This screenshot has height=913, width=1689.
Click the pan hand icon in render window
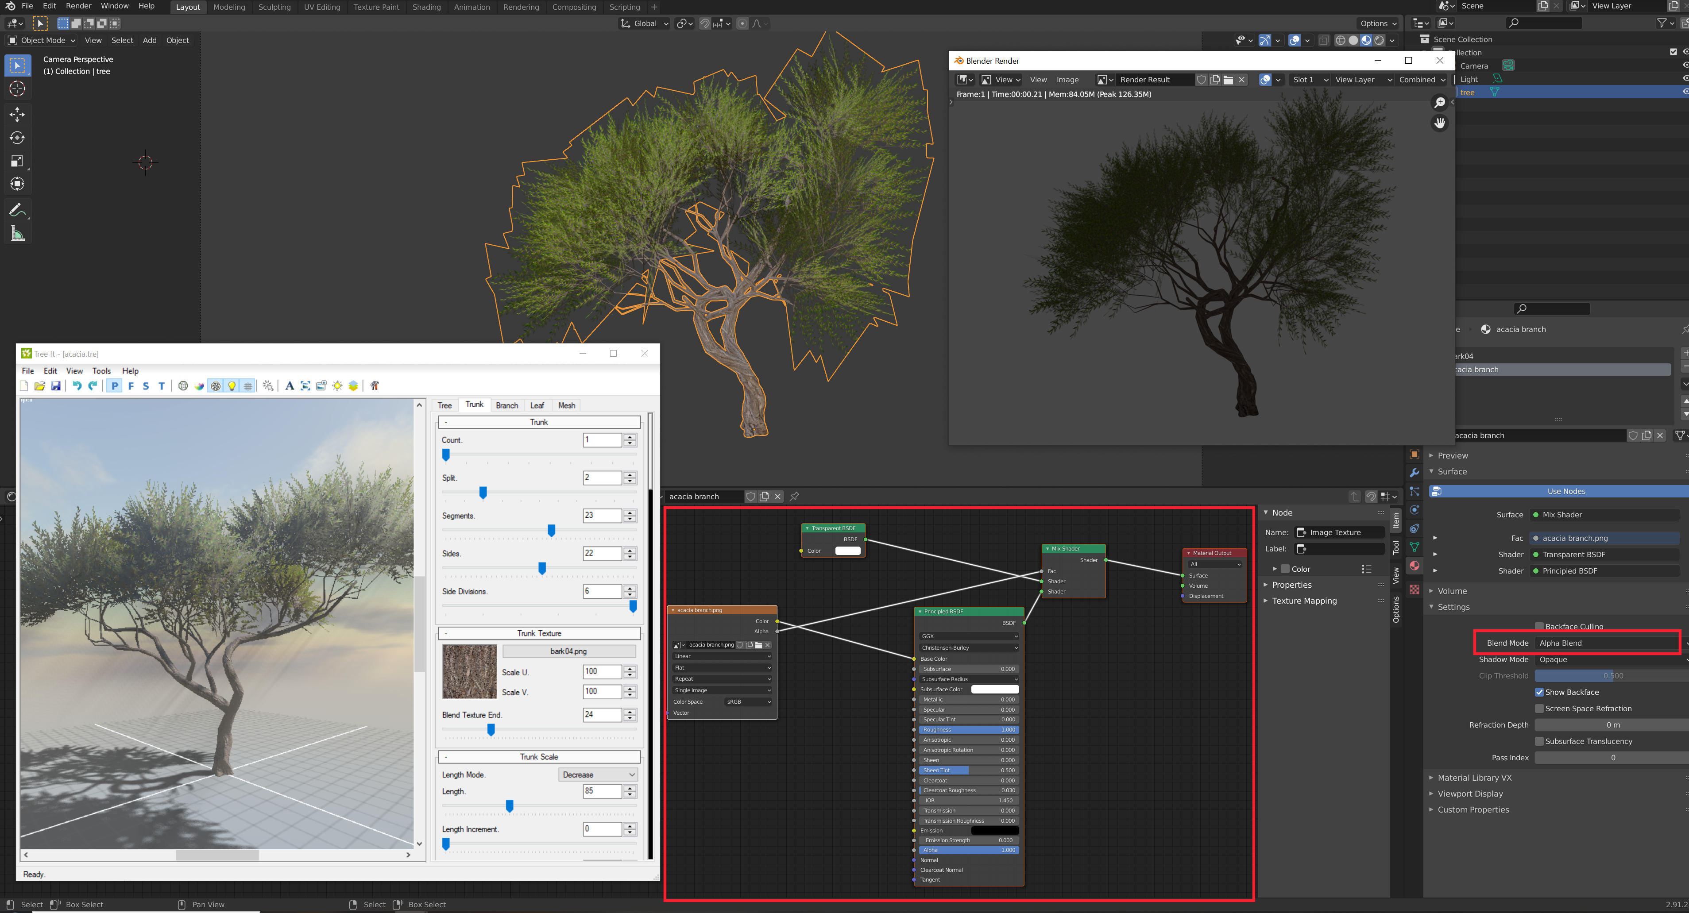[1439, 123]
